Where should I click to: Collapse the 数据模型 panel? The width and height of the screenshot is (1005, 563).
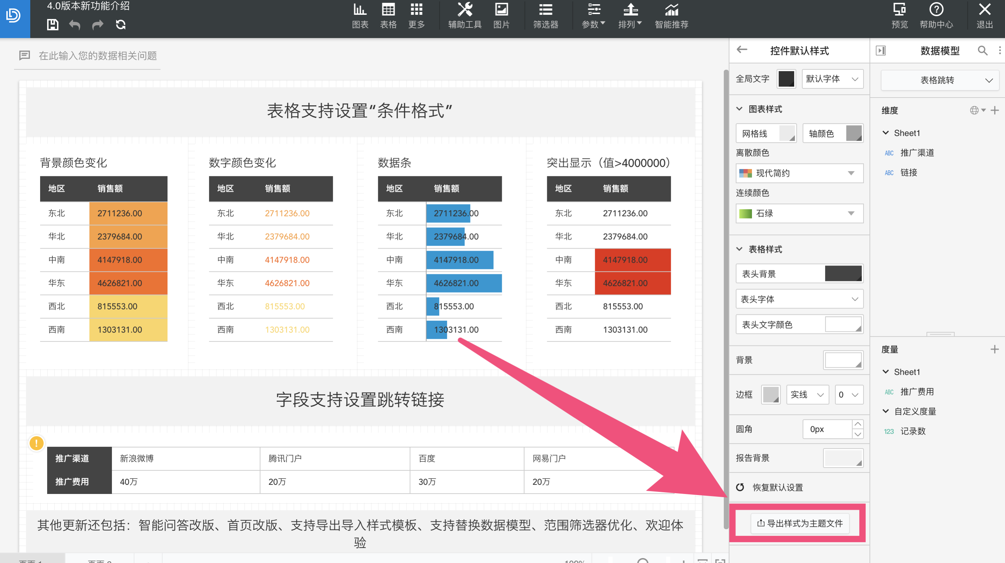click(880, 50)
